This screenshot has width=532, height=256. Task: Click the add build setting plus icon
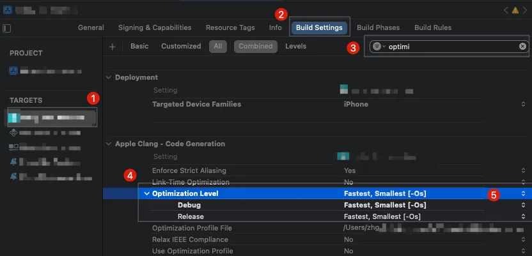pyautogui.click(x=113, y=47)
